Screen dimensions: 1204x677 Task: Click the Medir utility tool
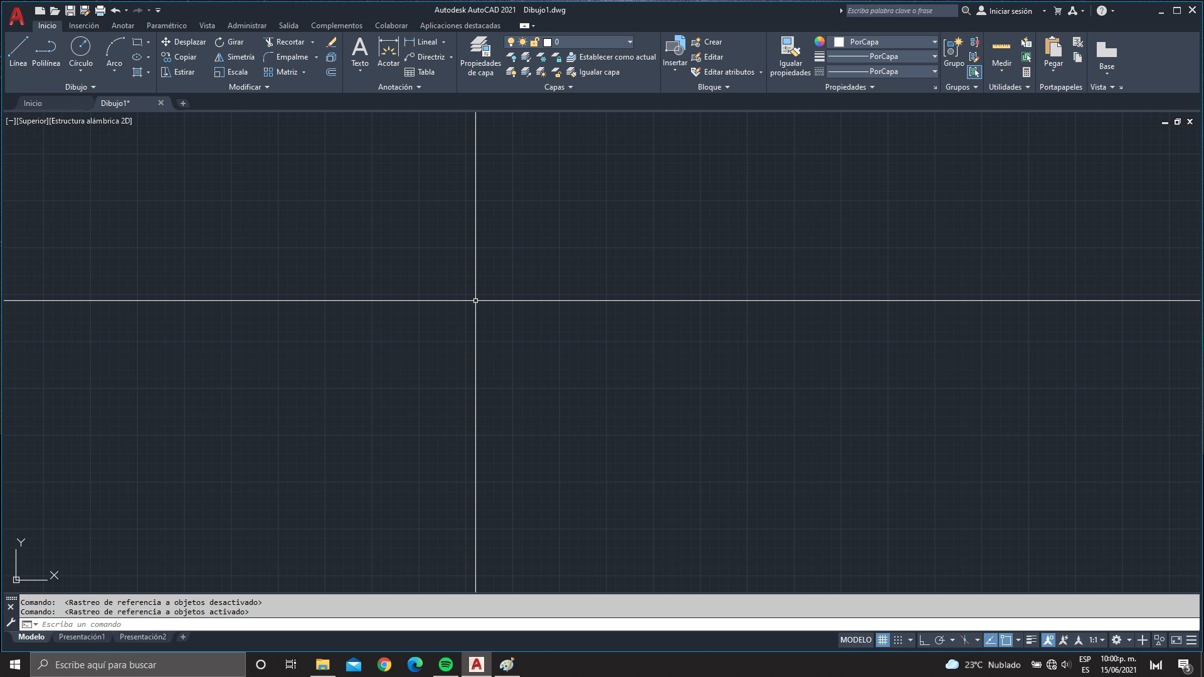(x=1001, y=51)
